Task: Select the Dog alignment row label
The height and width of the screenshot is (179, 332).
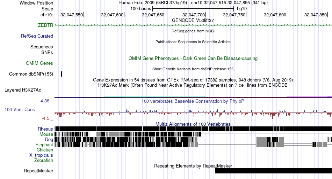Action: [x=49, y=140]
